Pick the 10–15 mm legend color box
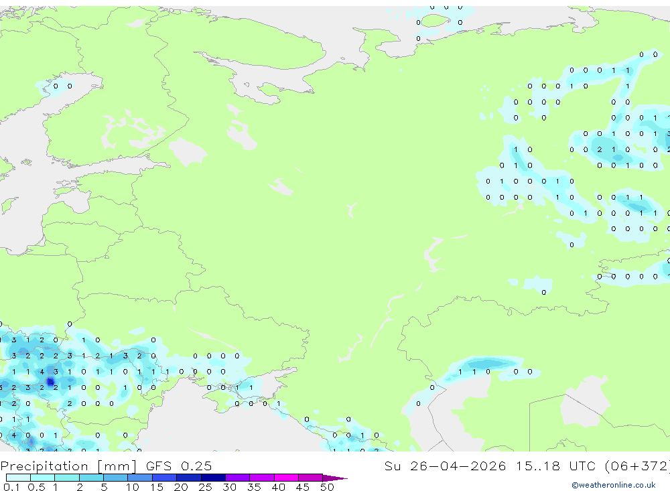670x491 pixels. [x=140, y=478]
